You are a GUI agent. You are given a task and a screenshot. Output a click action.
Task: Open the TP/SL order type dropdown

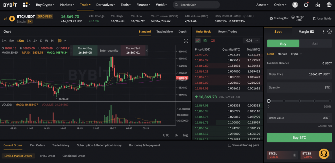point(296,54)
